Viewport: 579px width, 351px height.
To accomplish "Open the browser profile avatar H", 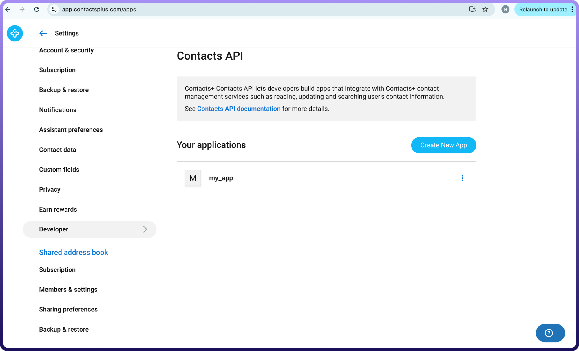I will coord(505,9).
